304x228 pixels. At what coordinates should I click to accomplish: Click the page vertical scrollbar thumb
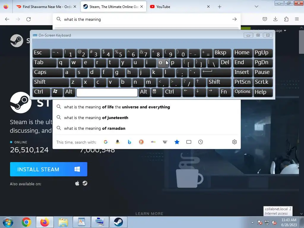pyautogui.click(x=302, y=41)
